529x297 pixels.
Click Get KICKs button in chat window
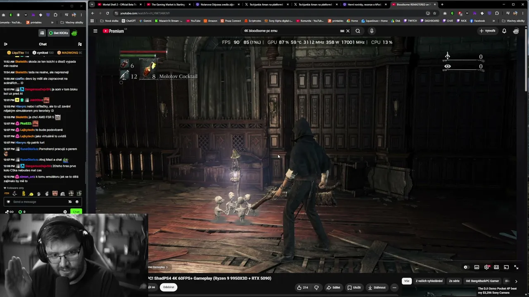(58, 33)
